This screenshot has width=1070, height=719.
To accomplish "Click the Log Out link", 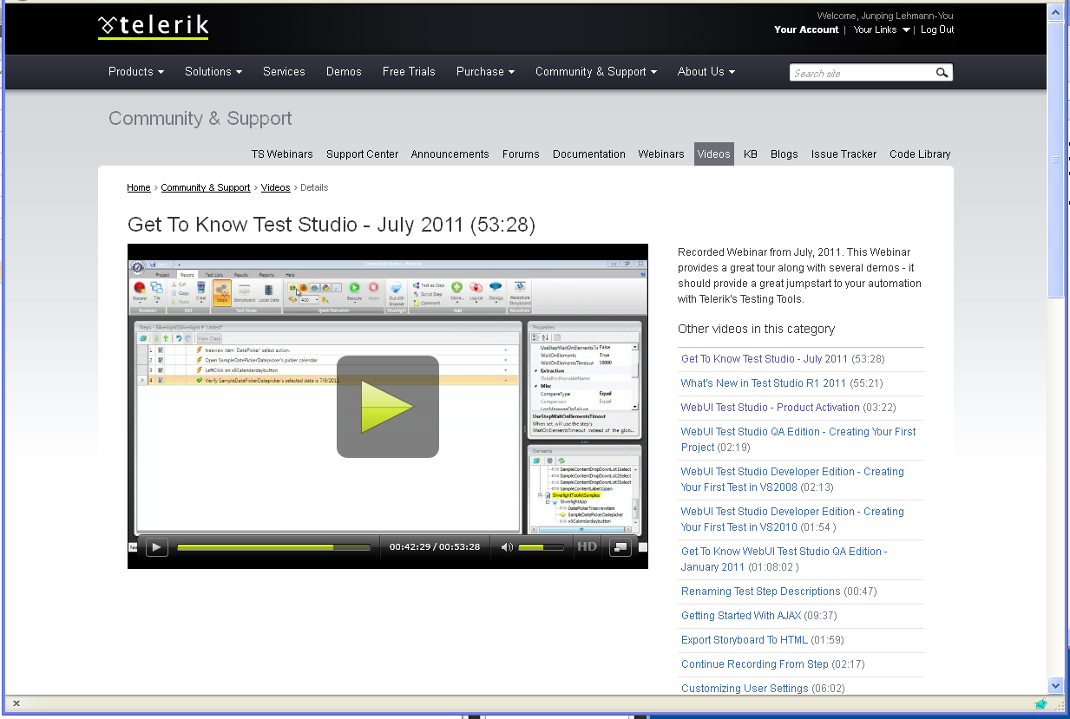I will click(x=937, y=29).
